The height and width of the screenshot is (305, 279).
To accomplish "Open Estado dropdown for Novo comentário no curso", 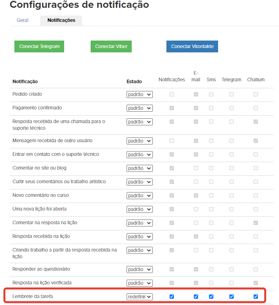I will [139, 196].
